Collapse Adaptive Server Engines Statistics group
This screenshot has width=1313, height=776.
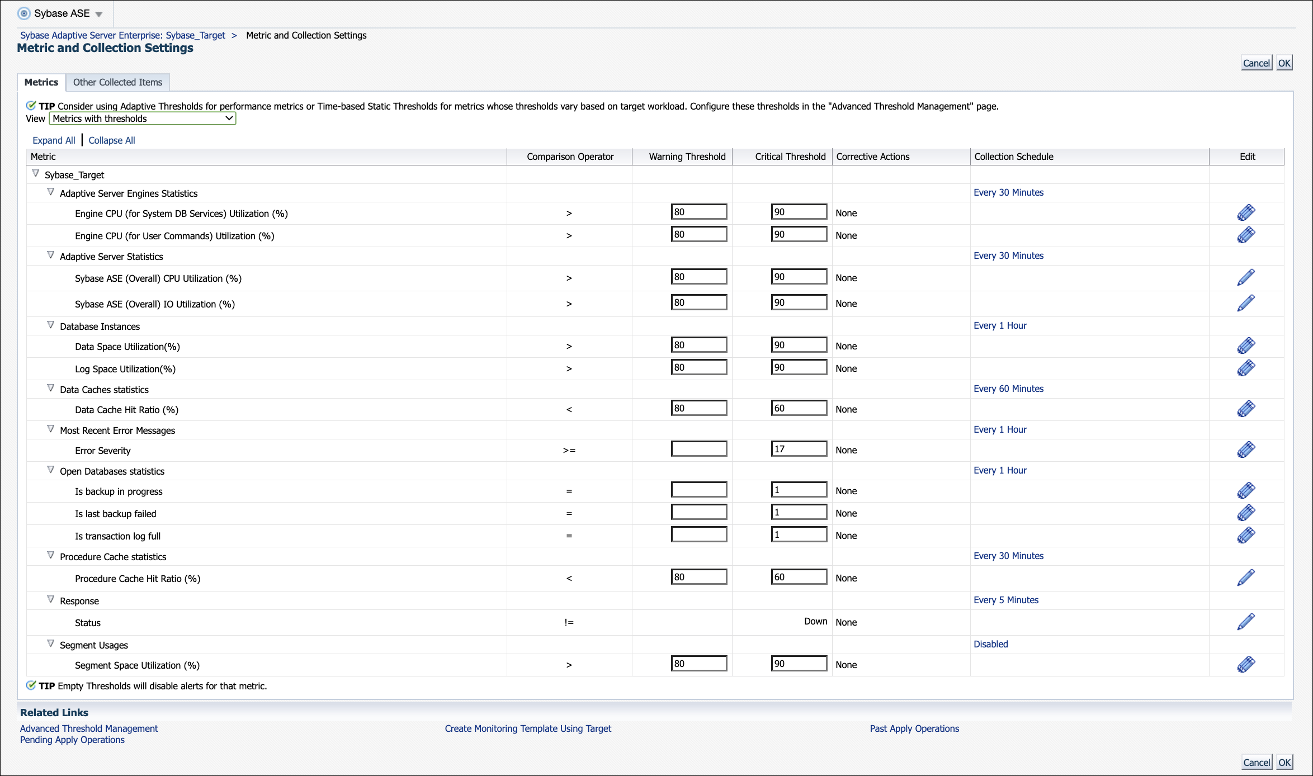(x=51, y=192)
